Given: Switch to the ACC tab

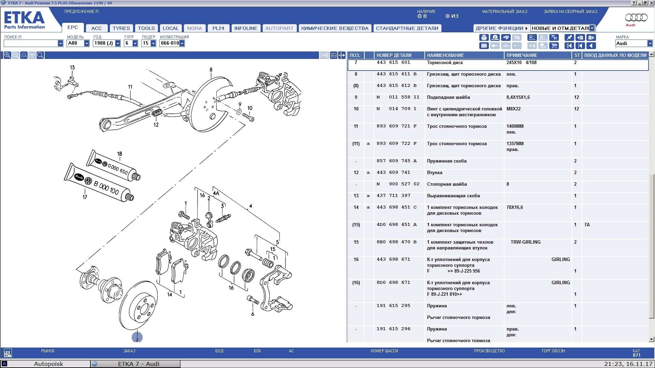Looking at the screenshot, I should (x=97, y=28).
